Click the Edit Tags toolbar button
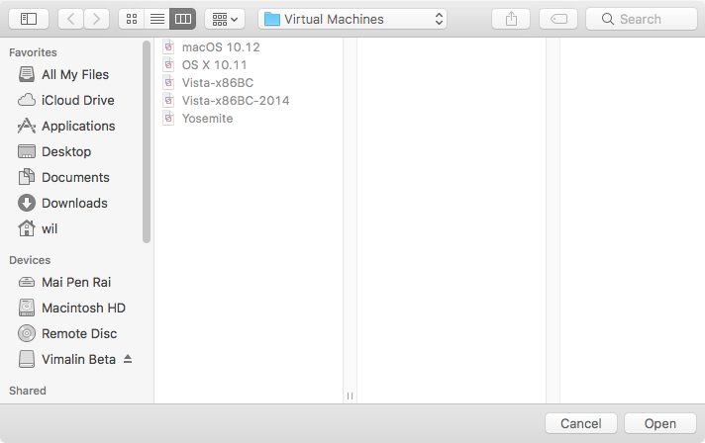Viewport: 705px width, 443px height. 558,19
